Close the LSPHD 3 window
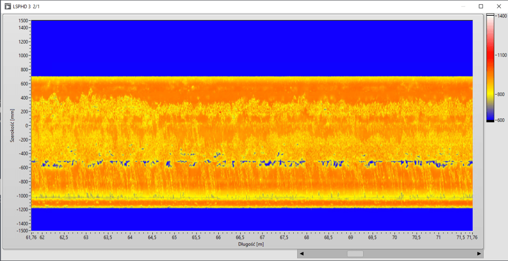508x261 pixels. 499,6
